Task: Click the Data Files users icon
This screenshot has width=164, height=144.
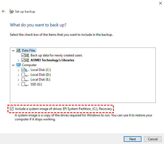Action: (x=18, y=51)
